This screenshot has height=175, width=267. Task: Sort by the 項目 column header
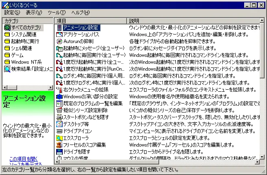pyautogui.click(x=91, y=21)
